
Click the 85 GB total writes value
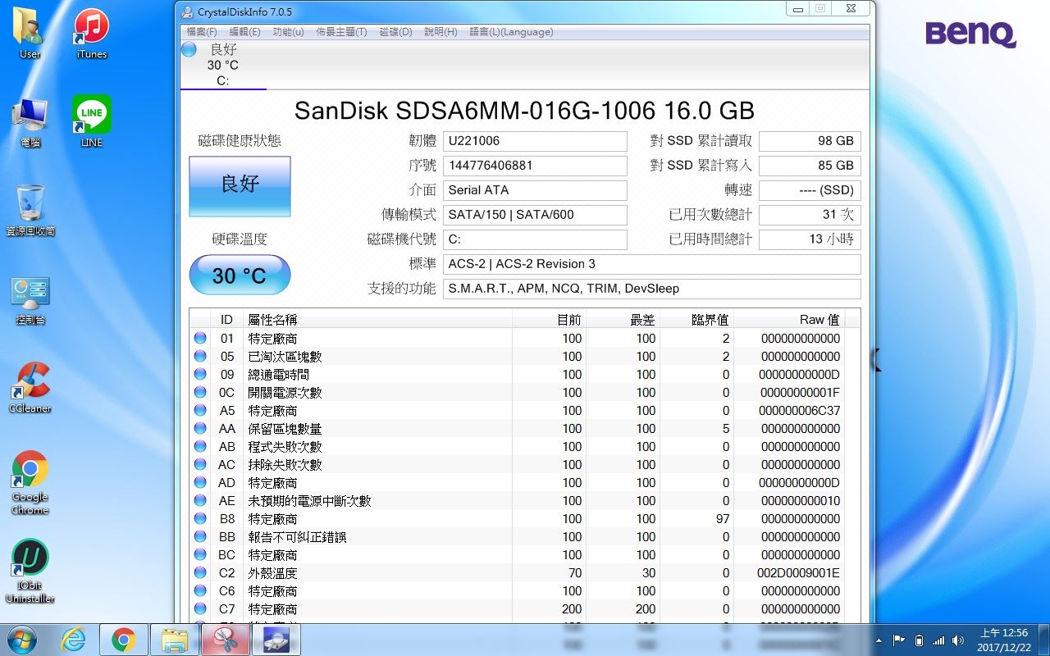810,166
